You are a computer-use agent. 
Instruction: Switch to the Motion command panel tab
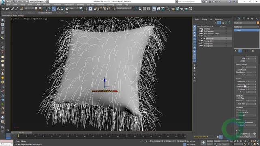[x=248, y=19]
